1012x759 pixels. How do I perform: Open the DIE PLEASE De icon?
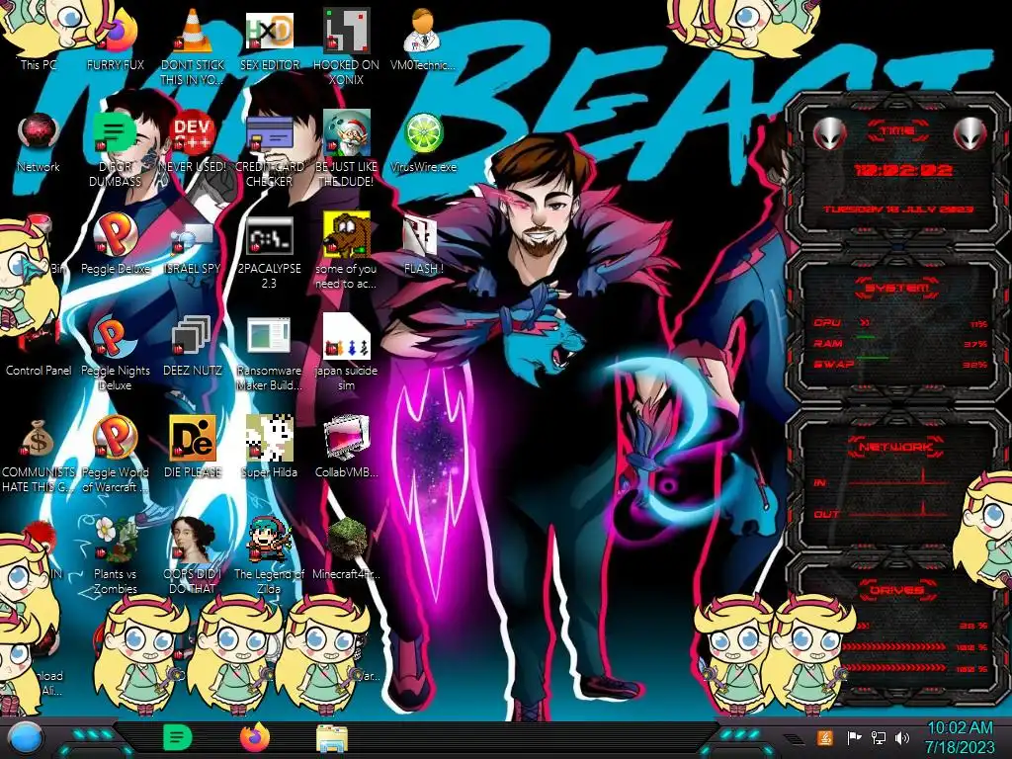pos(193,448)
